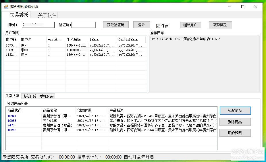Click the 登录 button

pyautogui.click(x=142, y=25)
